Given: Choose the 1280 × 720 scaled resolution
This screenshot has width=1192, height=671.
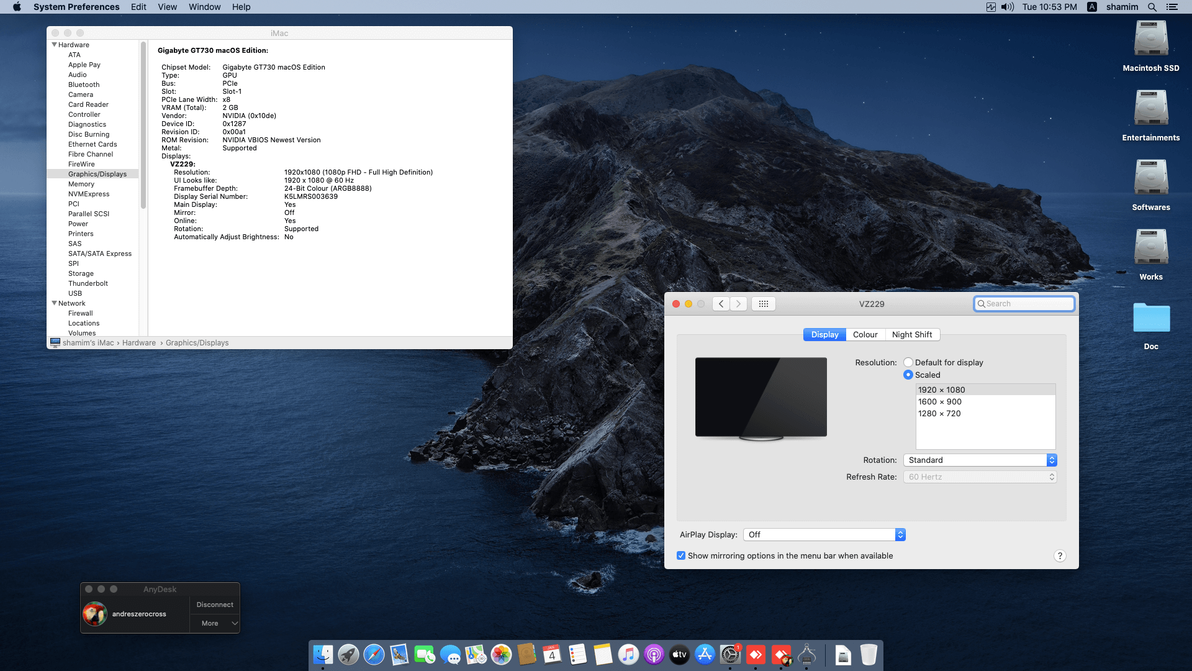Looking at the screenshot, I should [986, 413].
